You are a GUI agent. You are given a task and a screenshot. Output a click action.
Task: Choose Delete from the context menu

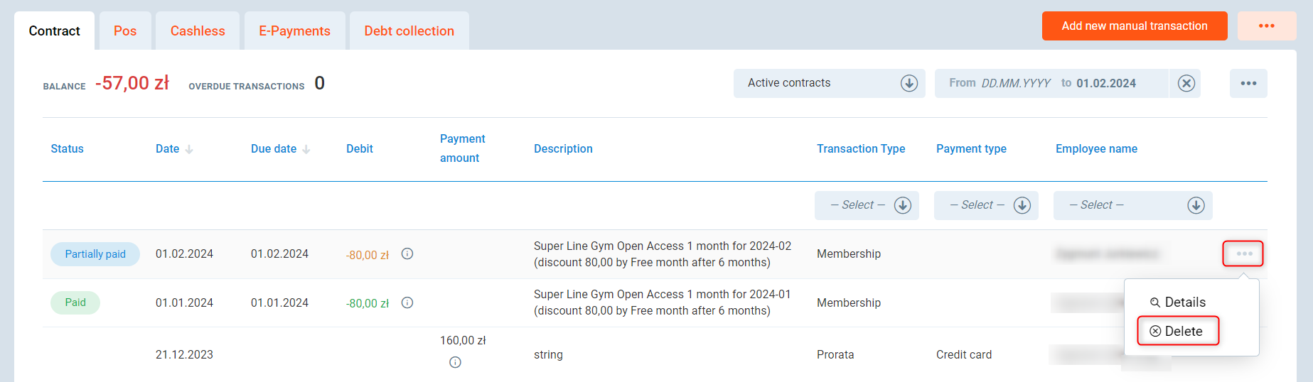point(1178,331)
